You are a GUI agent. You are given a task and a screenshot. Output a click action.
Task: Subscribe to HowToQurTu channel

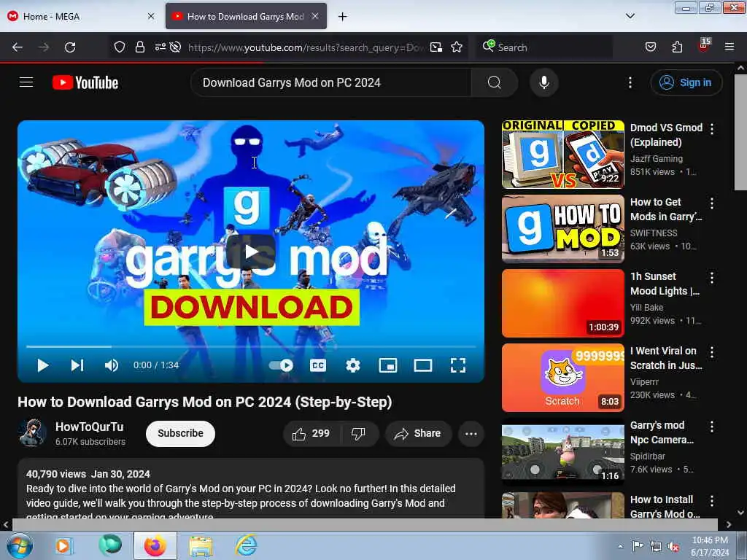(181, 433)
